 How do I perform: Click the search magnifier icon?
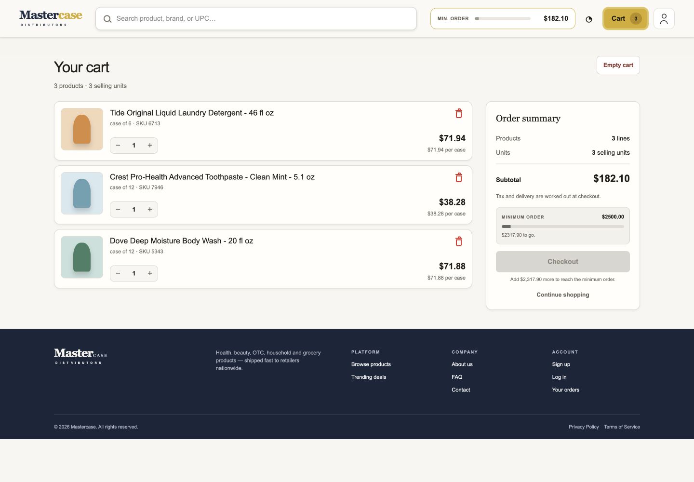click(x=107, y=19)
